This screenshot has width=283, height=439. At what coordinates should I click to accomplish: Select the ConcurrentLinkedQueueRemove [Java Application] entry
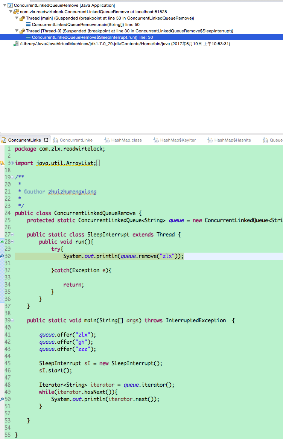pos(64,5)
